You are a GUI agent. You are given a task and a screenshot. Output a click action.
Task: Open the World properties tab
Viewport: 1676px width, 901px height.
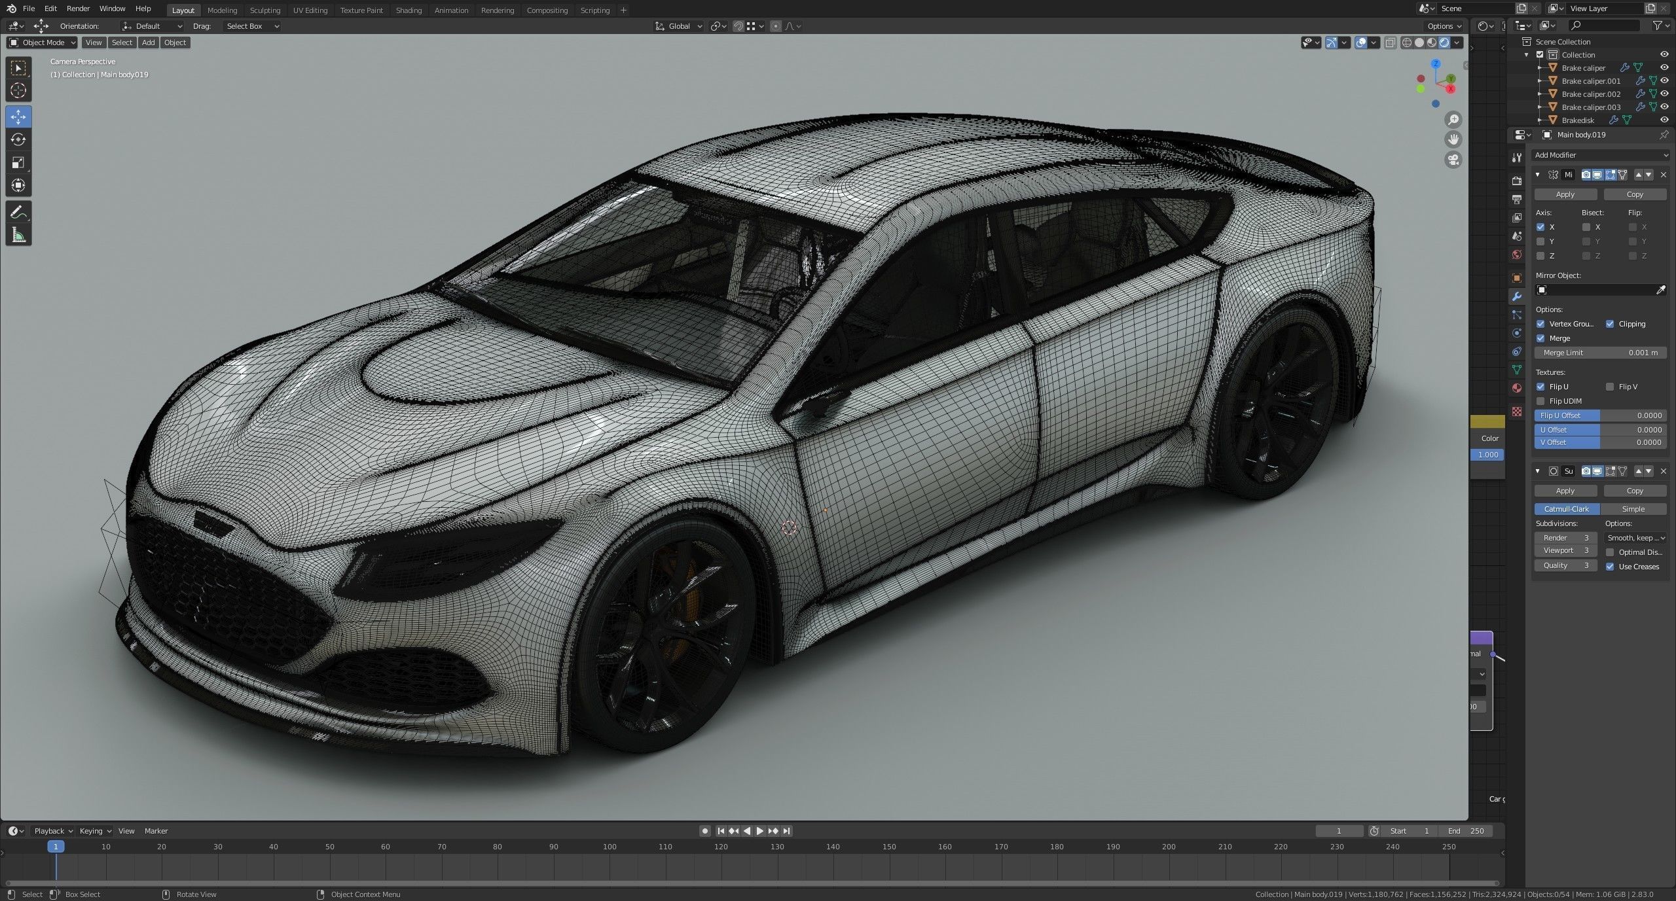tap(1517, 255)
